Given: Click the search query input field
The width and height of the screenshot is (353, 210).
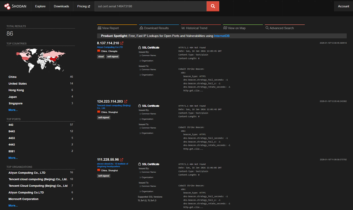Looking at the screenshot, I should point(150,6).
